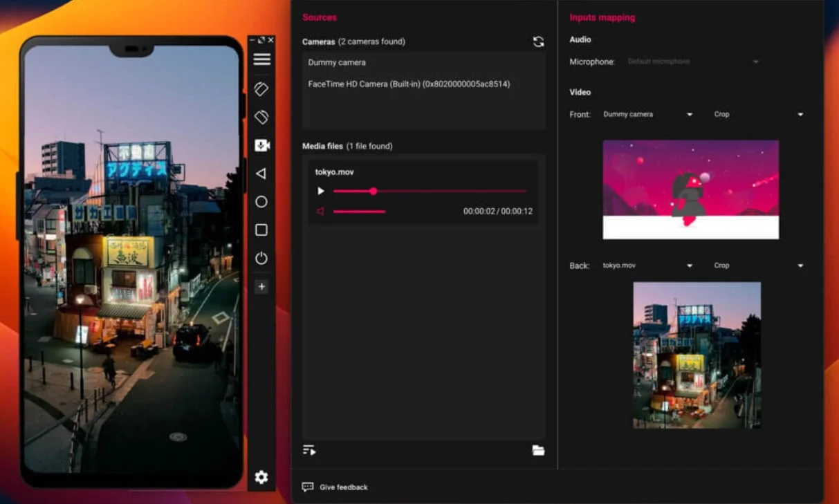Refresh the cameras list
This screenshot has height=504, width=839.
click(x=538, y=41)
